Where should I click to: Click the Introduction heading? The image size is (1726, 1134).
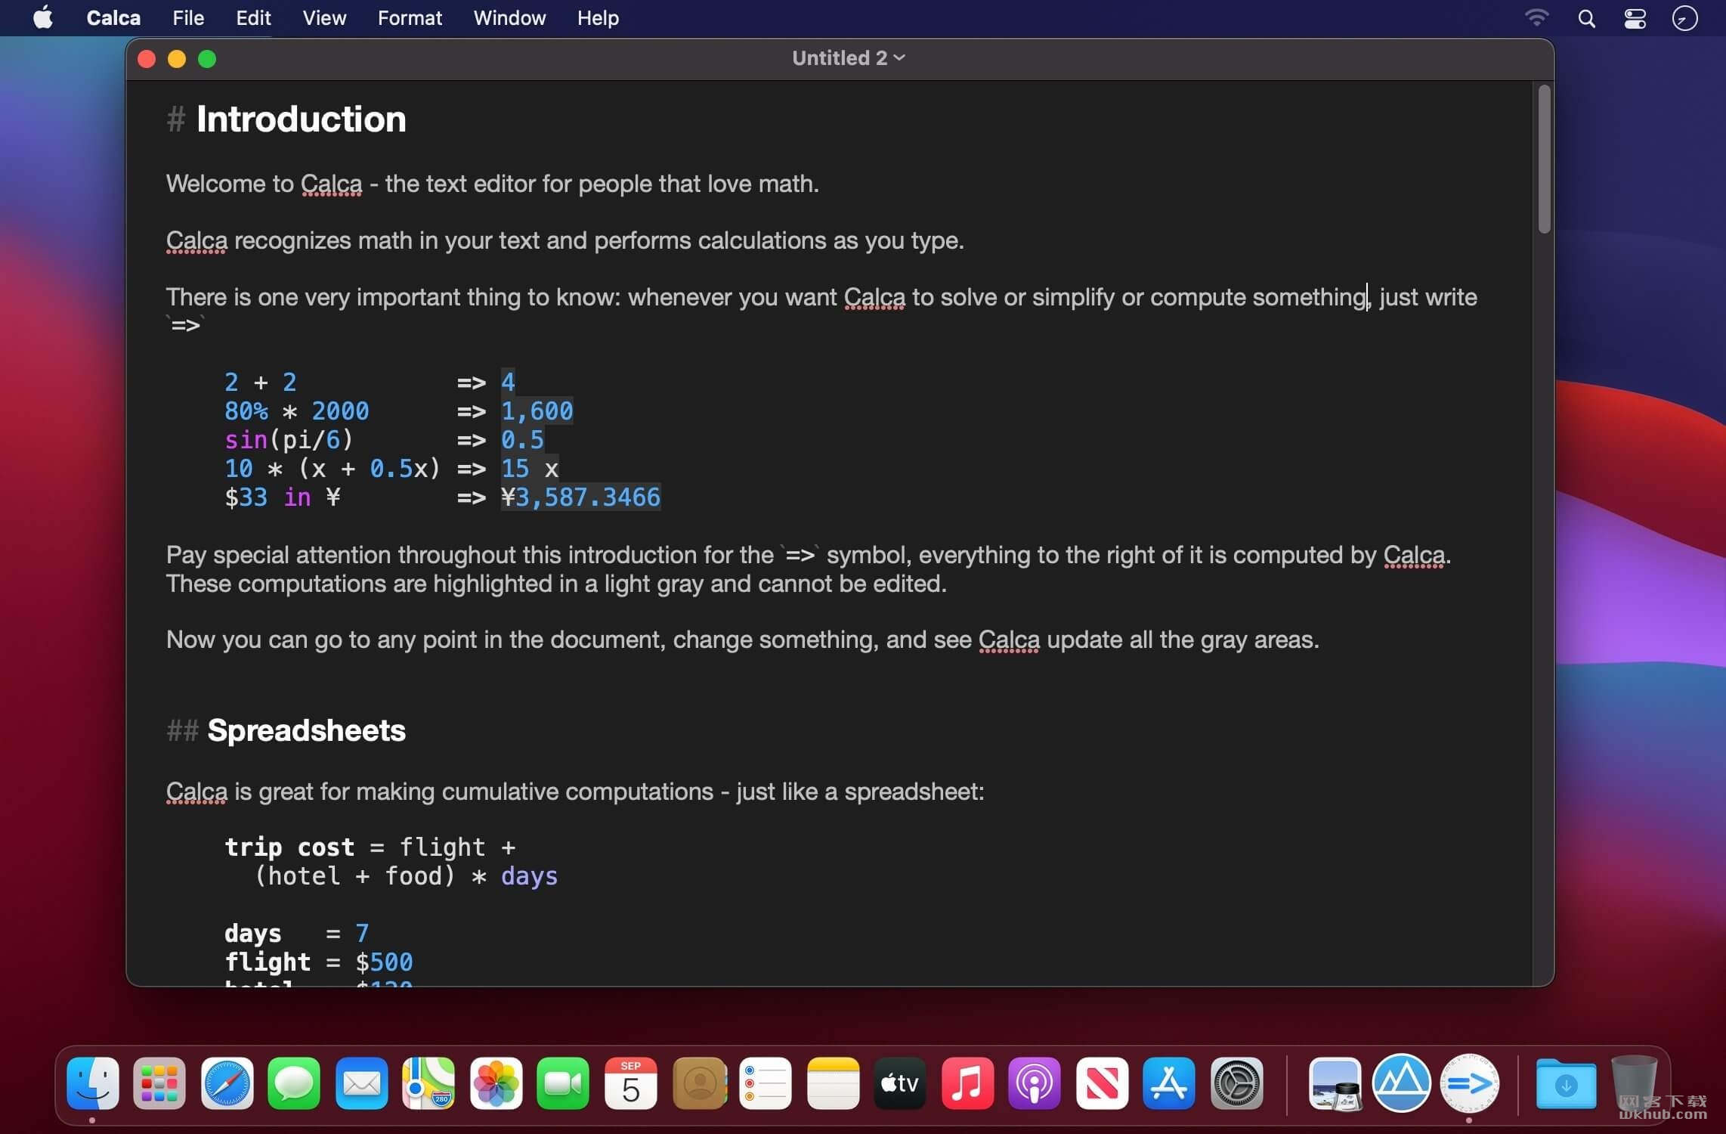[x=301, y=119]
